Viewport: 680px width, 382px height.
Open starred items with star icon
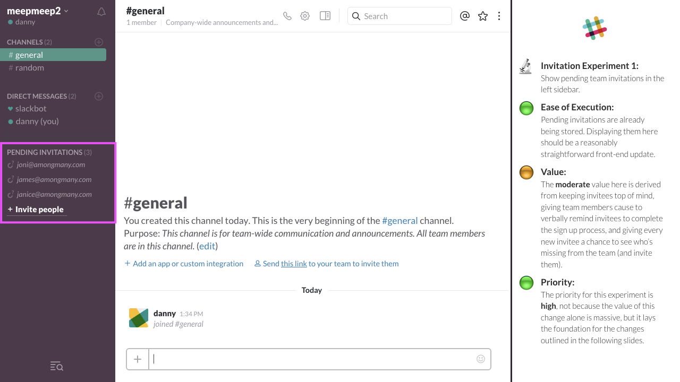pos(483,16)
